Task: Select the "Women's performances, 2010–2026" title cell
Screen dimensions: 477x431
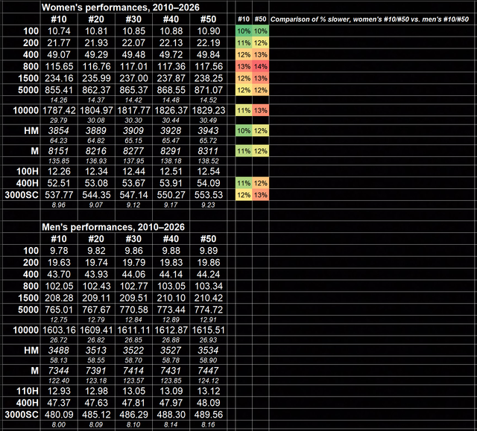Action: (x=121, y=7)
